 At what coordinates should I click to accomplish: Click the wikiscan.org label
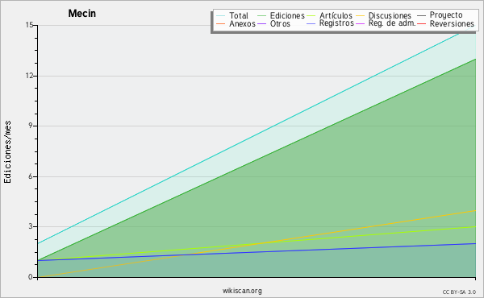242,291
